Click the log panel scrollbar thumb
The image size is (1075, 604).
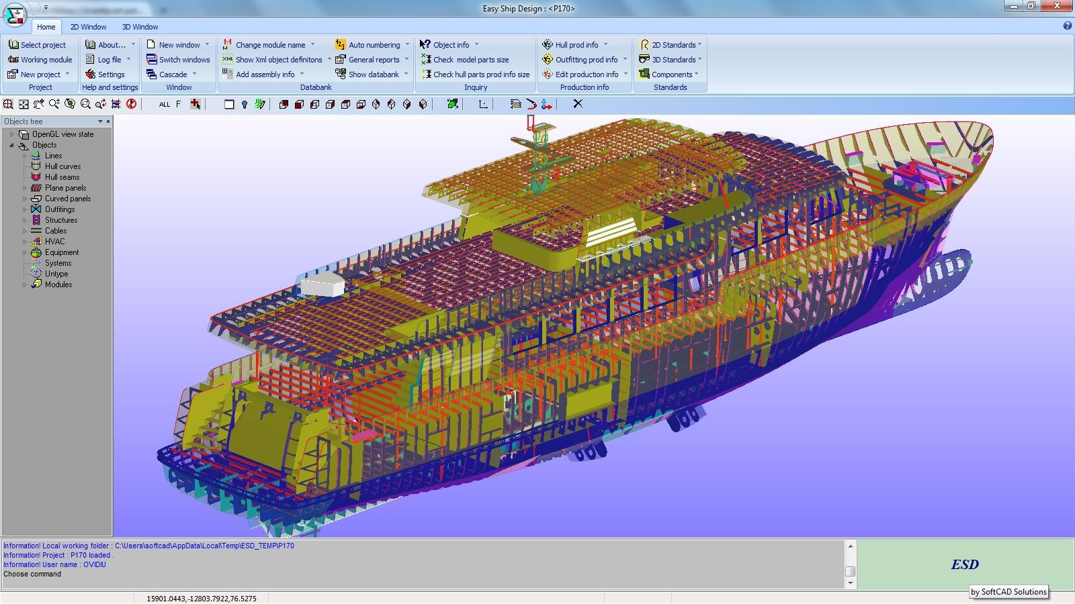[x=850, y=571]
